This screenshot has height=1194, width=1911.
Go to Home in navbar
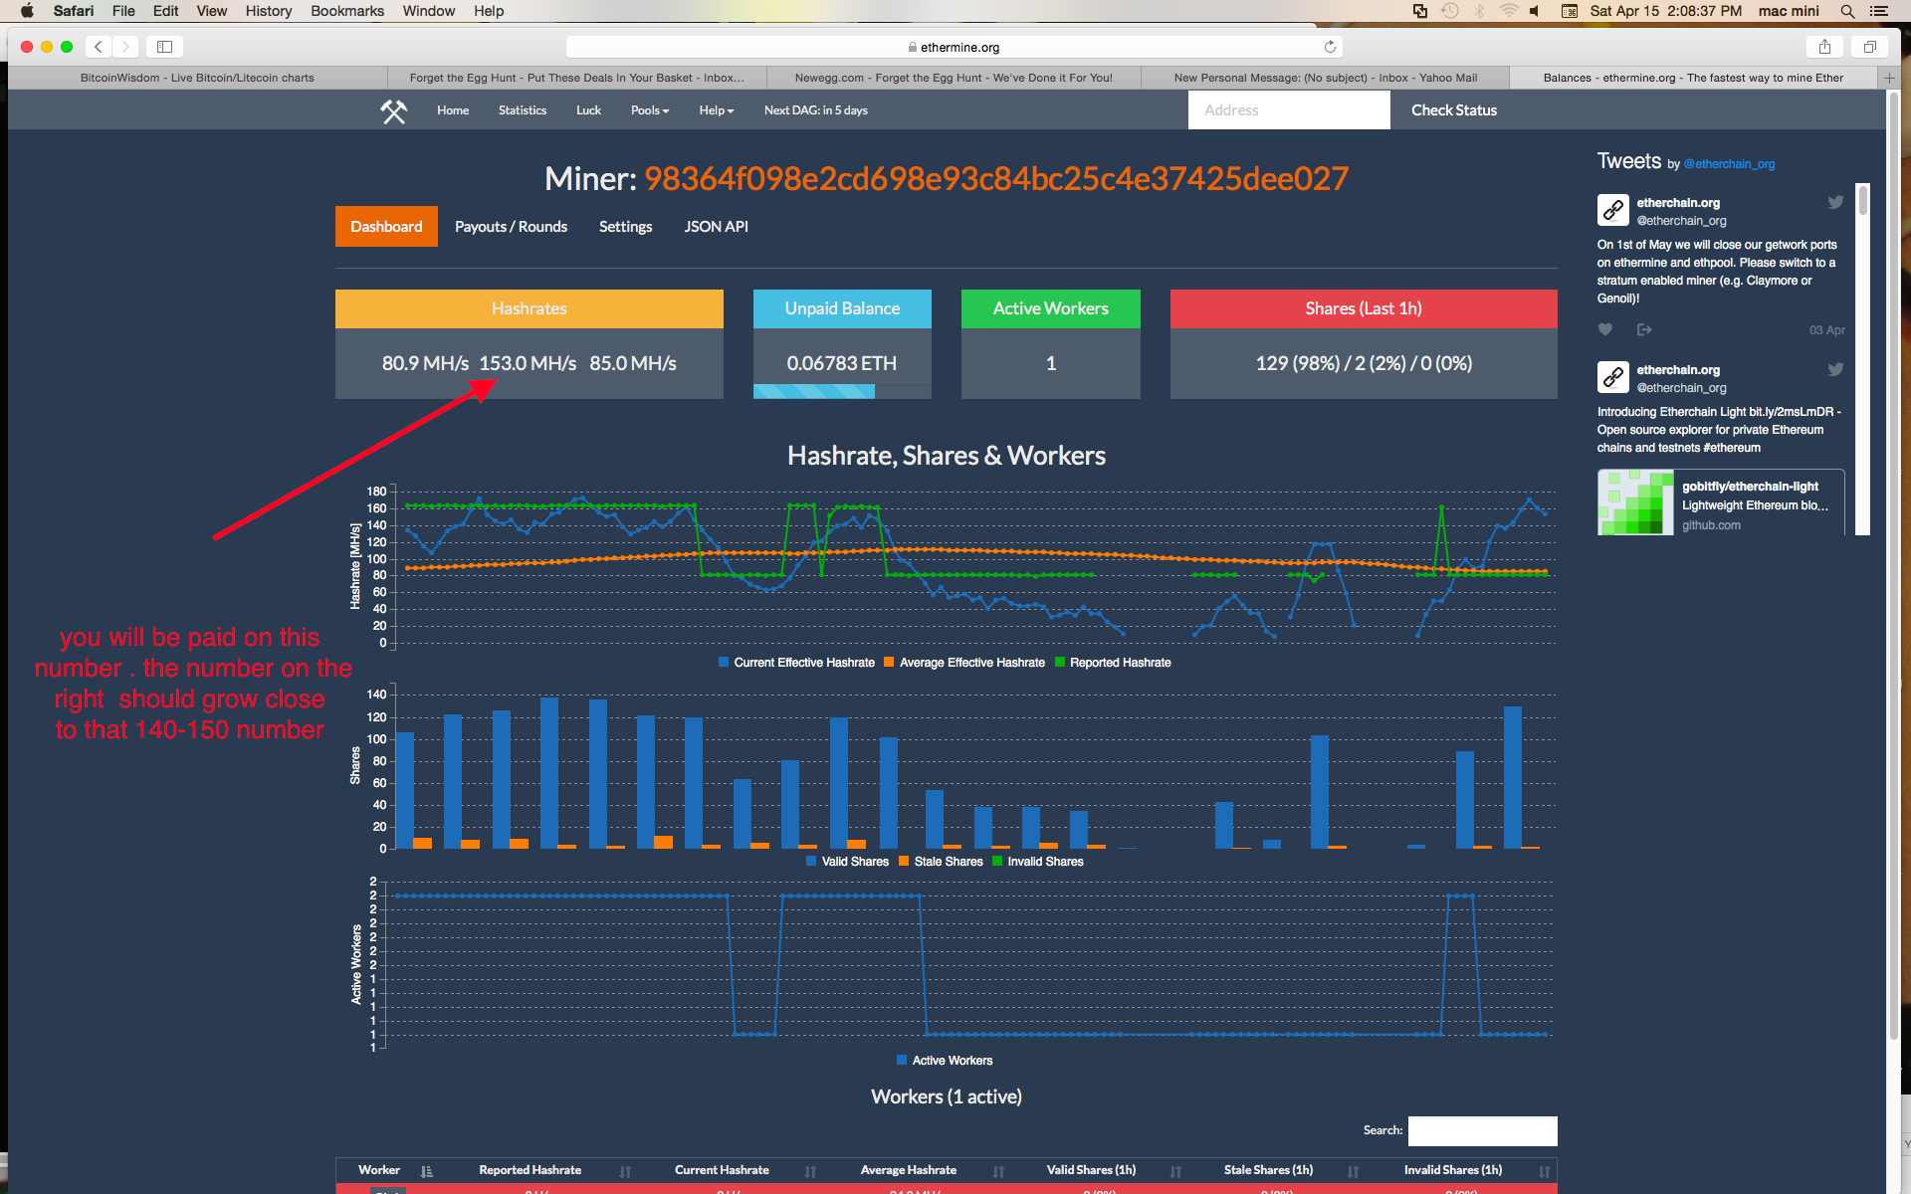pyautogui.click(x=453, y=110)
